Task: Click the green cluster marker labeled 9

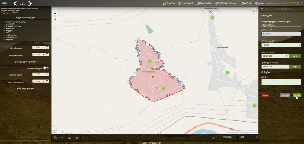Action: [163, 89]
